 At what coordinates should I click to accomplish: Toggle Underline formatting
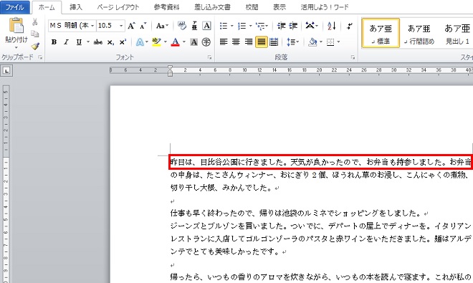(x=79, y=42)
